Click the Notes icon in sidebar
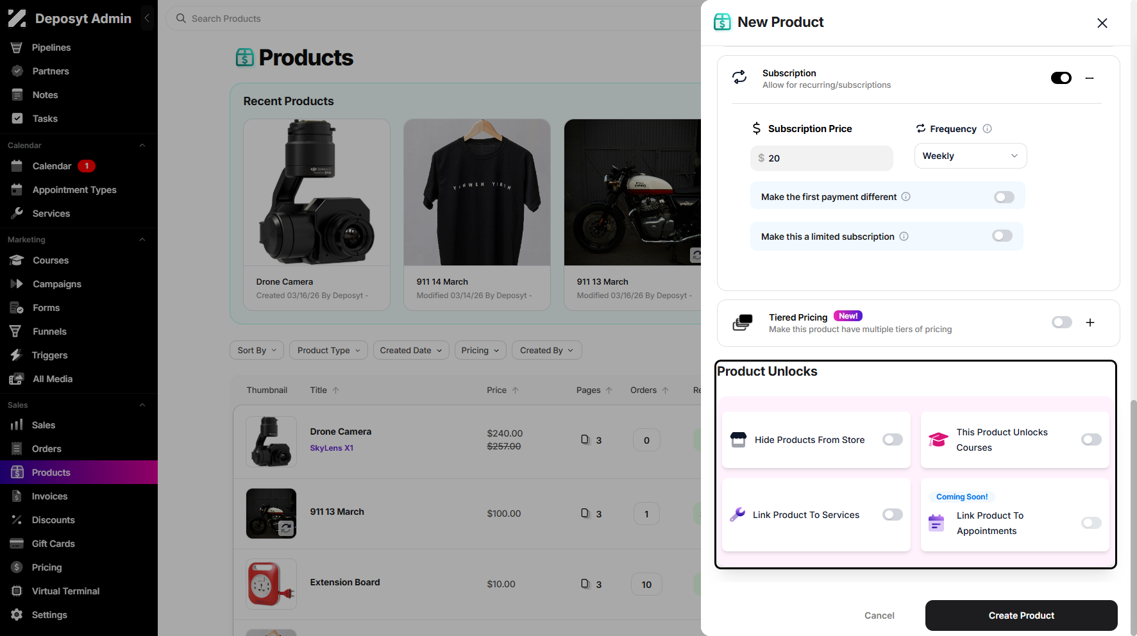 (17, 95)
